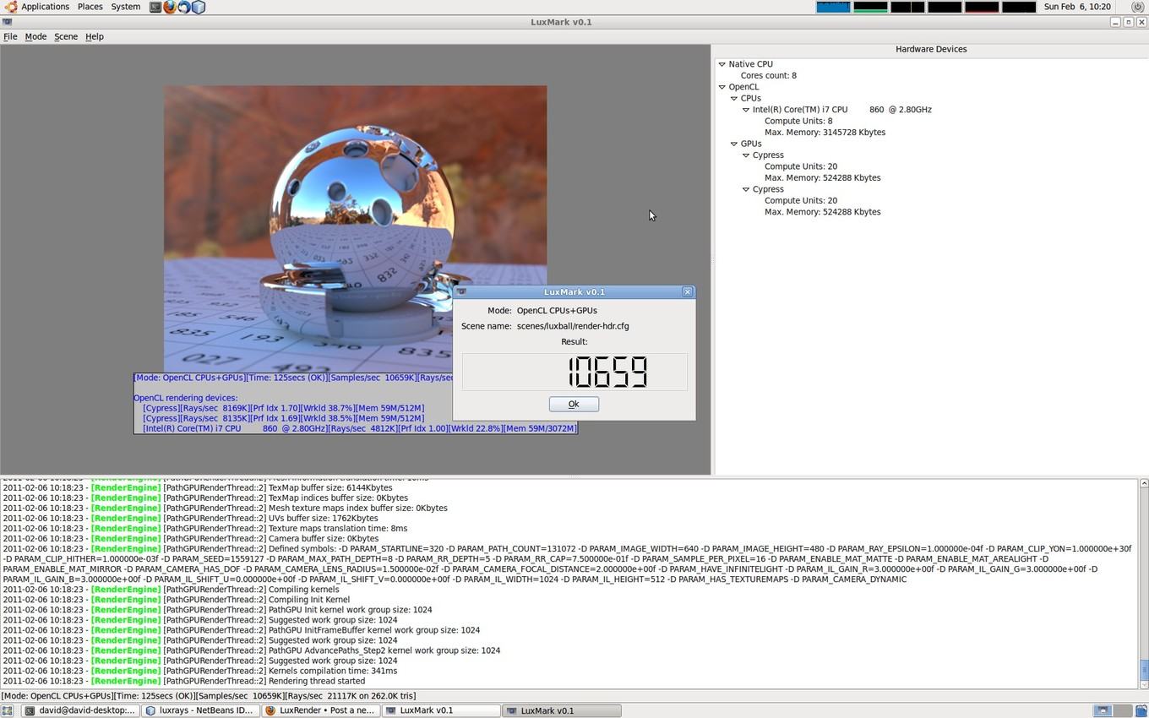The width and height of the screenshot is (1149, 718).
Task: Switch to LuxRender Firefox taskbar button
Action: pos(320,710)
